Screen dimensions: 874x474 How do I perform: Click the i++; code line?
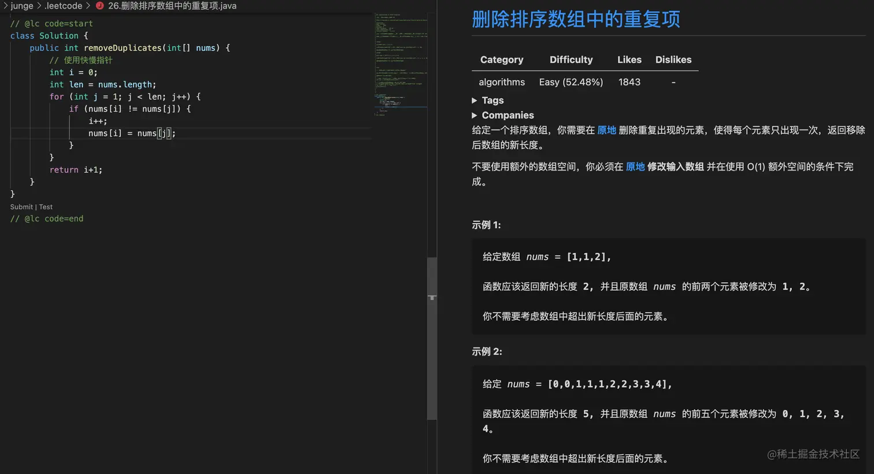[x=98, y=121]
